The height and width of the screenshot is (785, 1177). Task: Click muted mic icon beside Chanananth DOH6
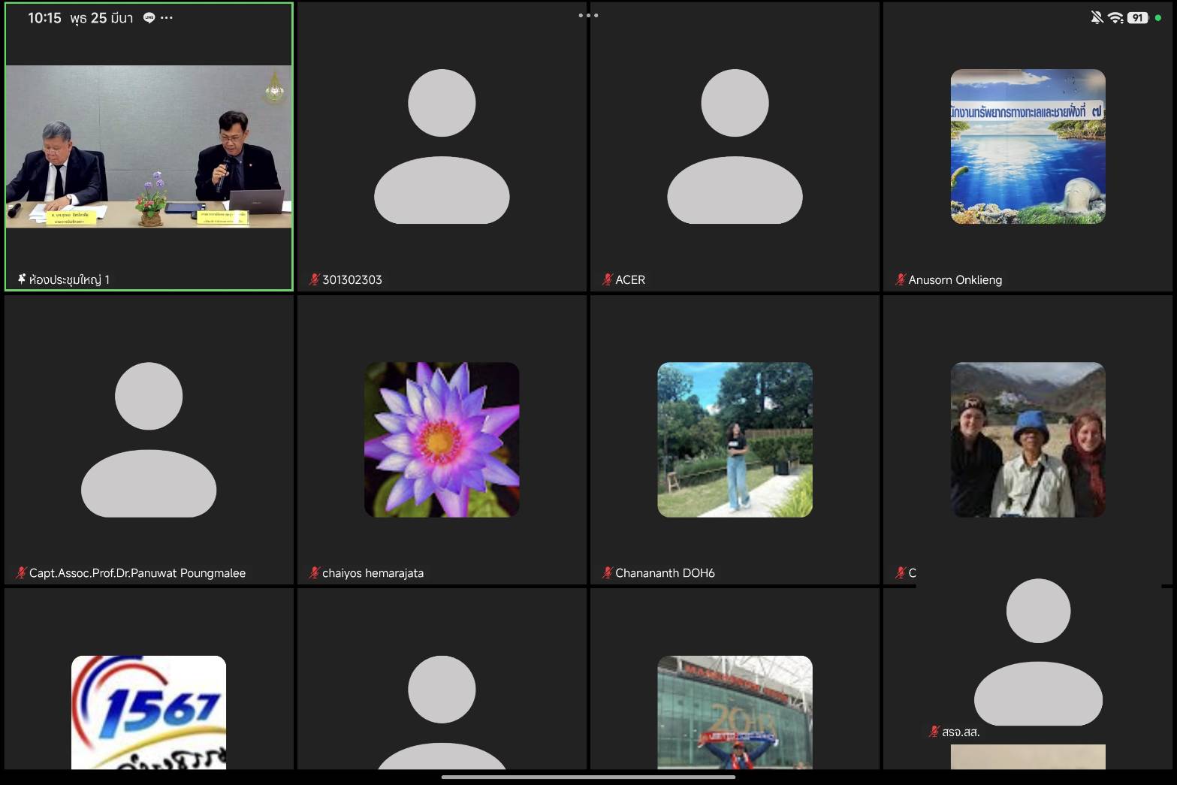click(607, 572)
